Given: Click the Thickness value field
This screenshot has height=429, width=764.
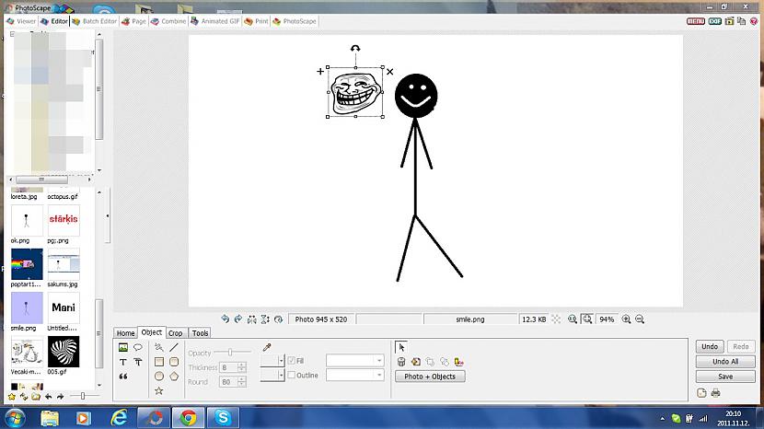Looking at the screenshot, I should point(228,367).
